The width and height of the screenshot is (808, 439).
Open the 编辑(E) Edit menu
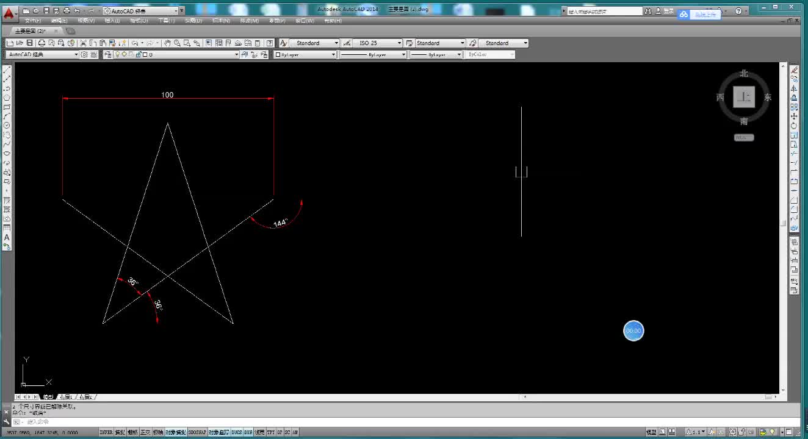(x=59, y=21)
